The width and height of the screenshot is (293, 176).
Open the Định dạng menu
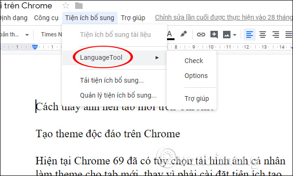[14, 18]
